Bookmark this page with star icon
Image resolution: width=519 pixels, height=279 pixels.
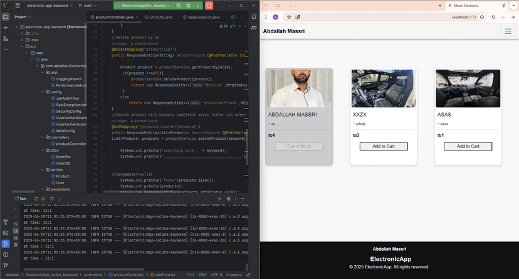288,17
